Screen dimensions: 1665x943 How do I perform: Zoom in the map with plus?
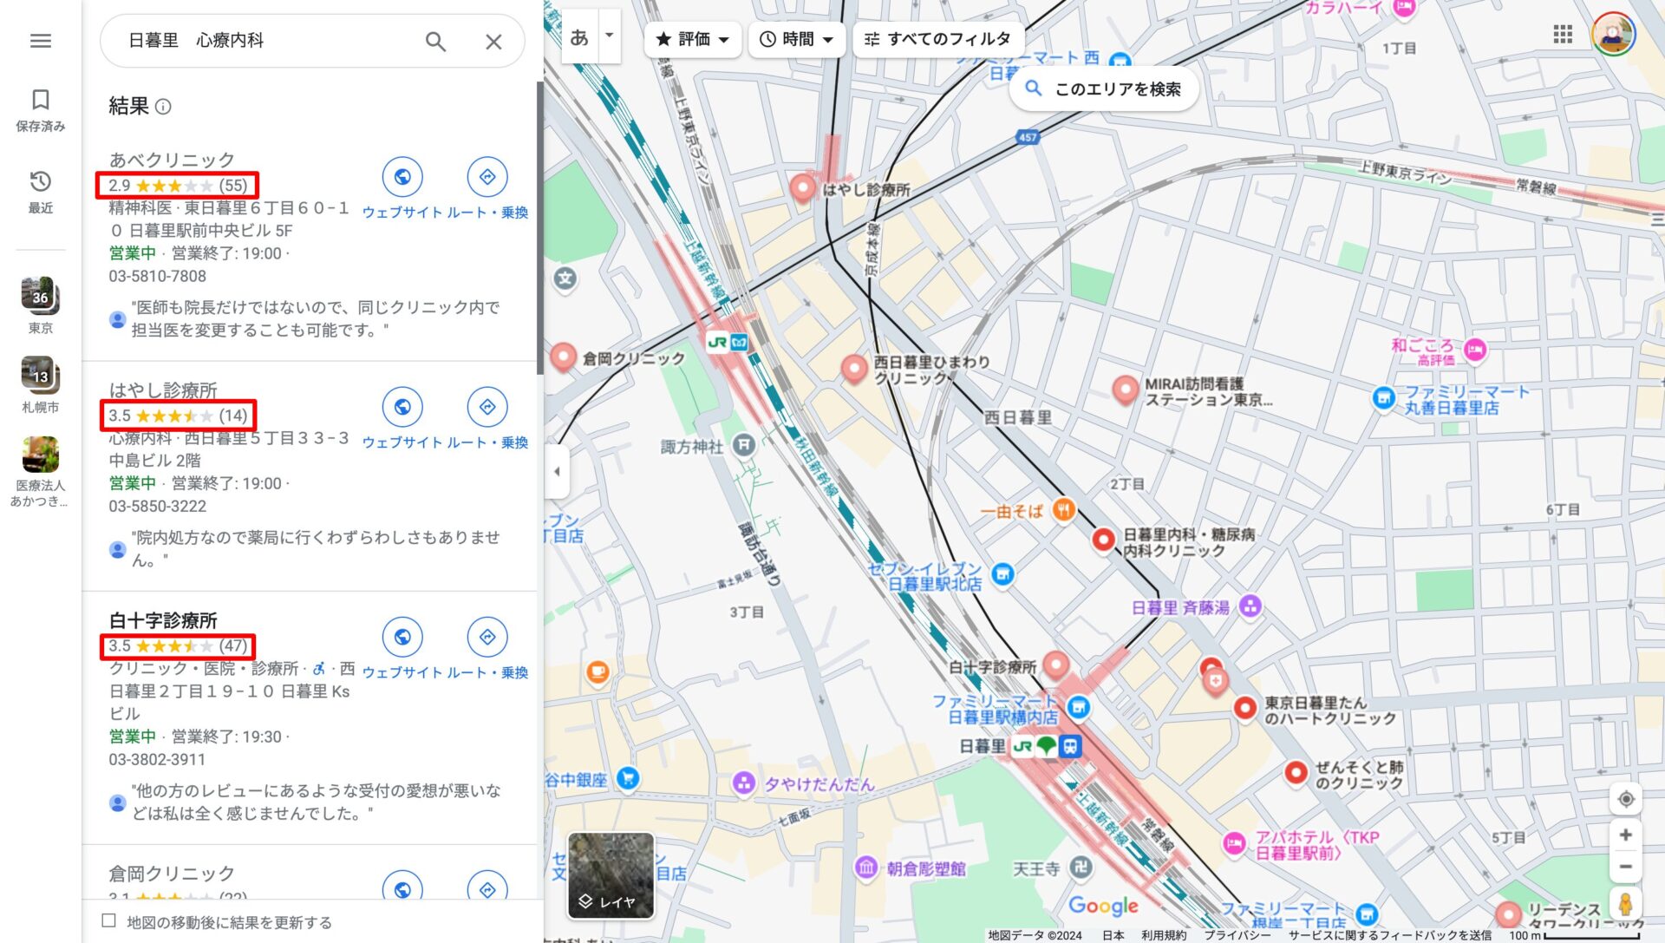1626,835
